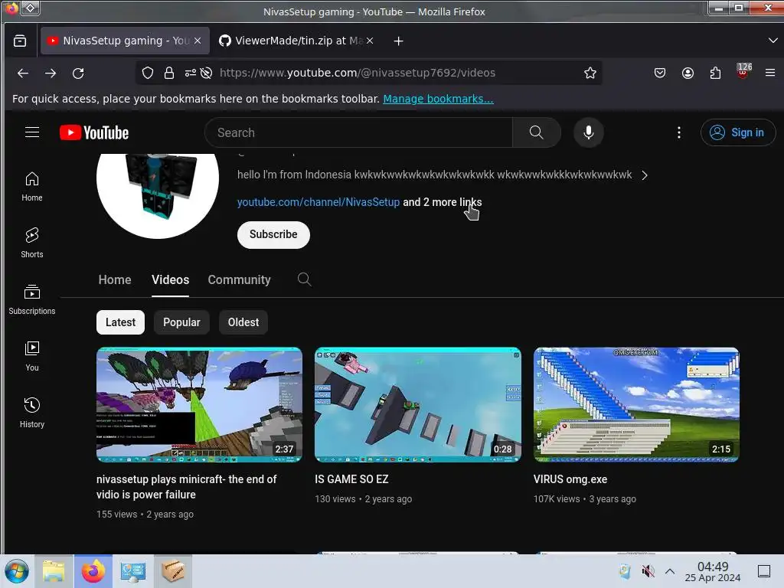
Task: Open uBlock extension icon showing 126
Action: pyautogui.click(x=743, y=71)
